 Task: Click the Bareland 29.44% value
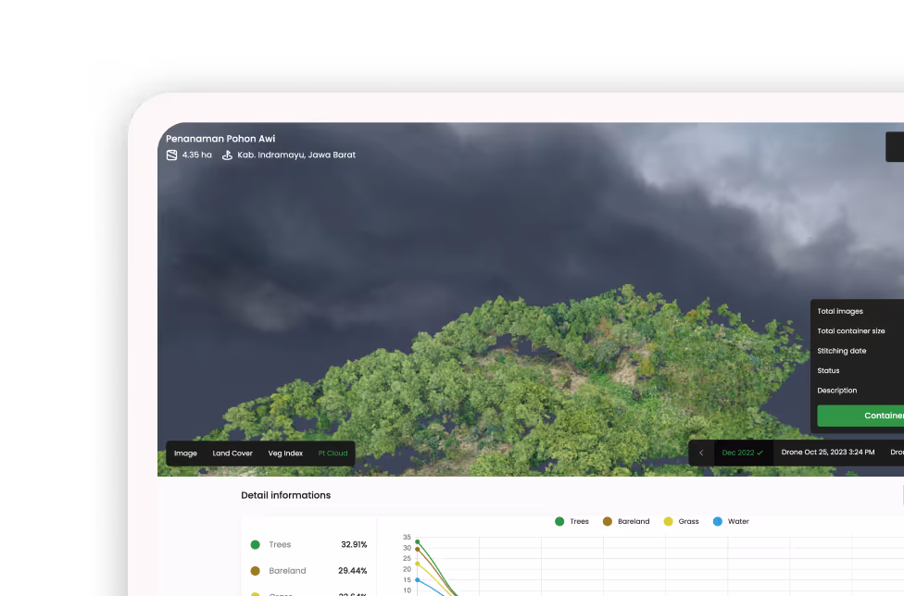pyautogui.click(x=352, y=571)
